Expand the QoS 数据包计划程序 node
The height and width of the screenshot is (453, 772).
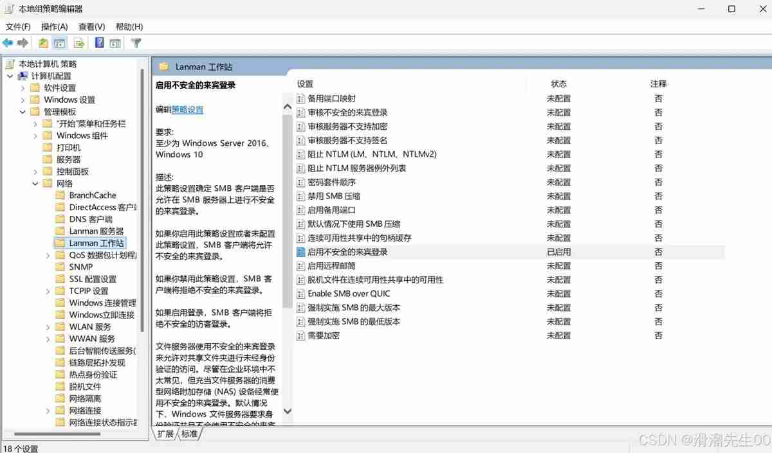[x=47, y=254]
